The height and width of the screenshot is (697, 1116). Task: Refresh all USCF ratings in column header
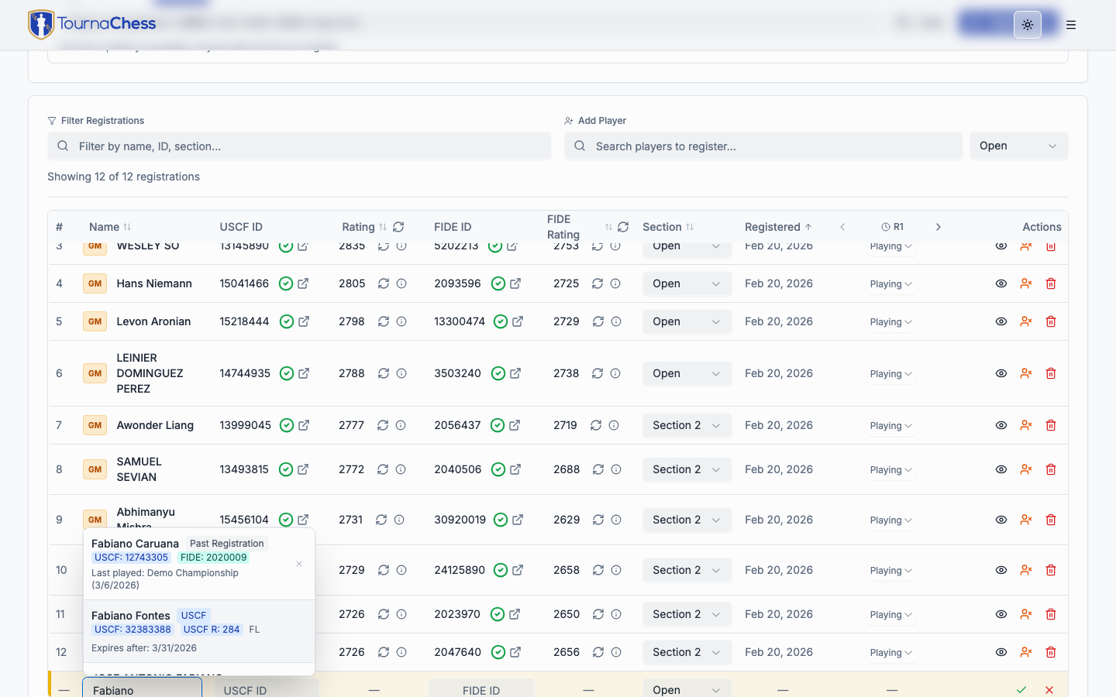tap(398, 227)
